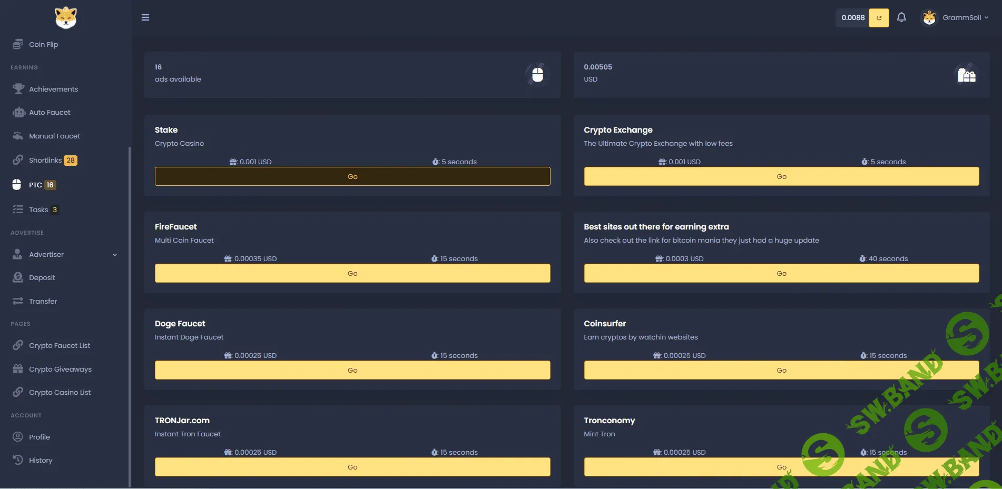Image resolution: width=1002 pixels, height=489 pixels.
Task: Go to Shortlinks page
Action: [45, 160]
